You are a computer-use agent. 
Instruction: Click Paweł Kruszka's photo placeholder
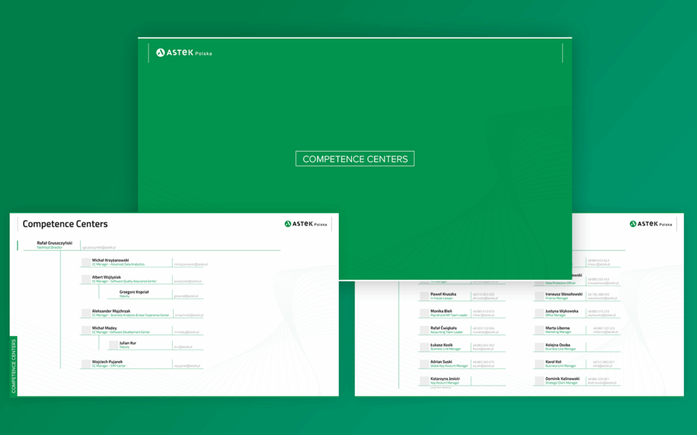[x=424, y=296]
